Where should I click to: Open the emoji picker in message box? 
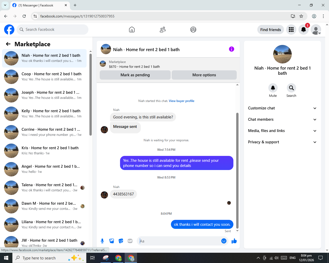[x=224, y=241]
